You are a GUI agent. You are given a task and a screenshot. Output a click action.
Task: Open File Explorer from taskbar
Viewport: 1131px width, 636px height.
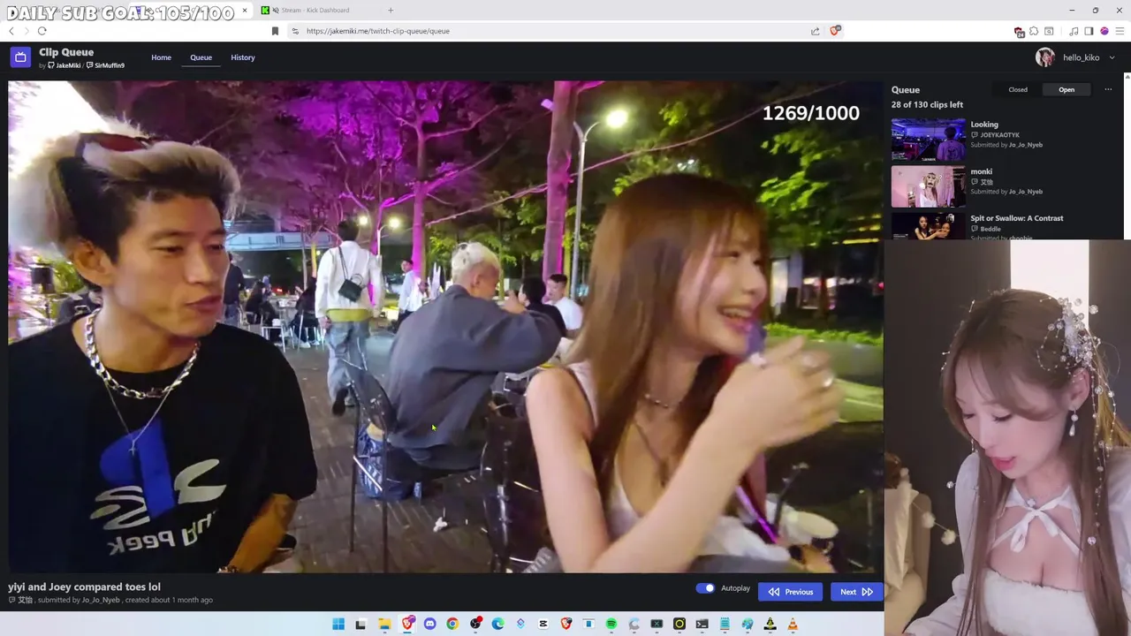384,625
